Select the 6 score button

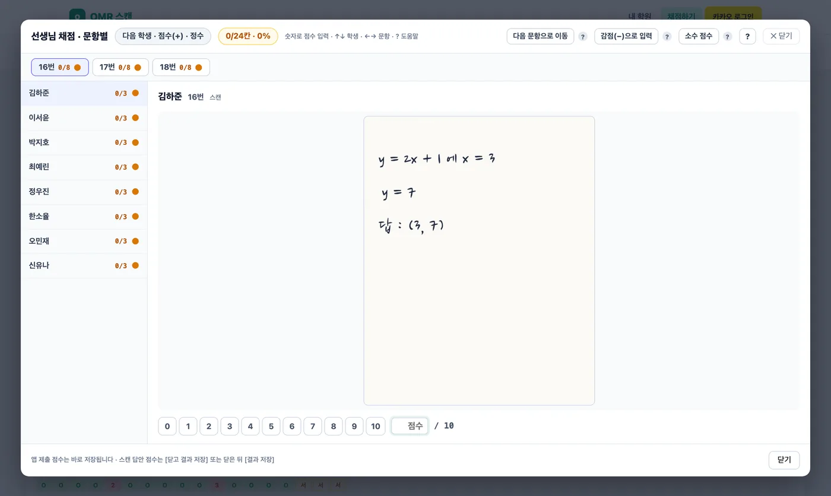coord(292,426)
